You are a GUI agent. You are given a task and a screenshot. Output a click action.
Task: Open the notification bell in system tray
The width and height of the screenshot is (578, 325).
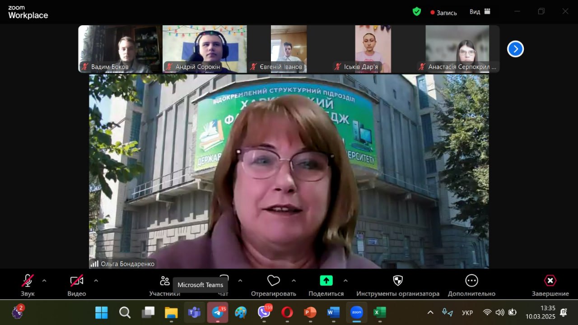[564, 312]
